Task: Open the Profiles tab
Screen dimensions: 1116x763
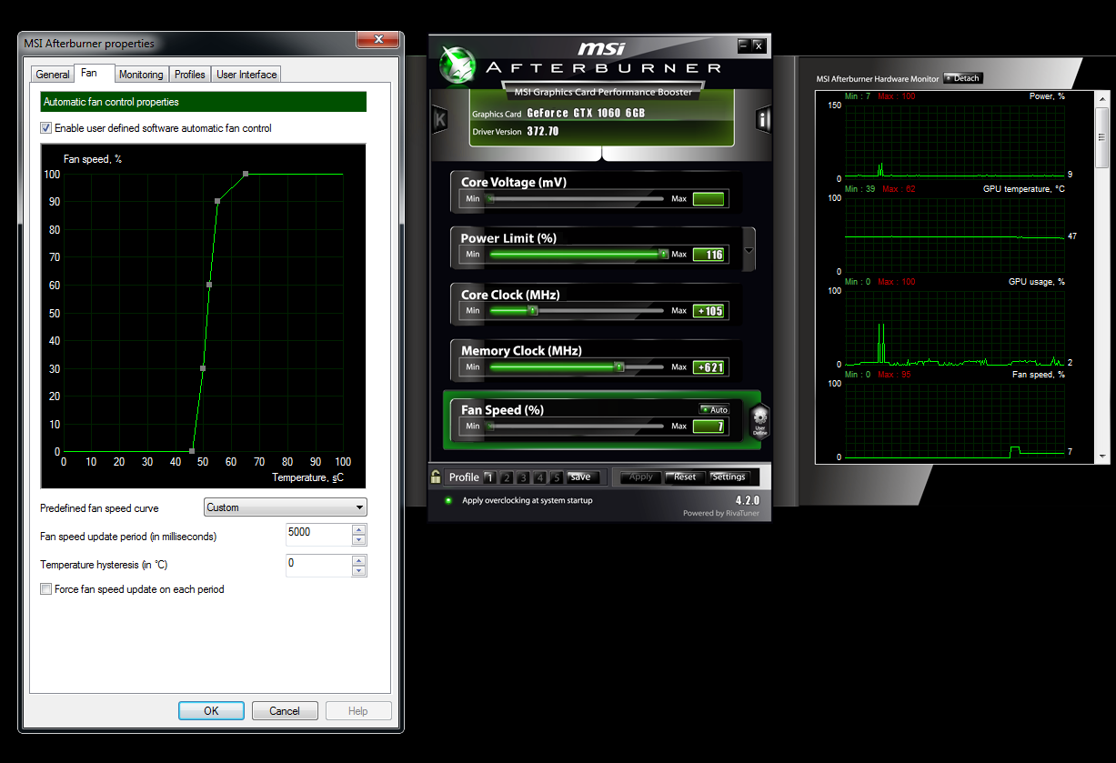Action: pos(190,75)
